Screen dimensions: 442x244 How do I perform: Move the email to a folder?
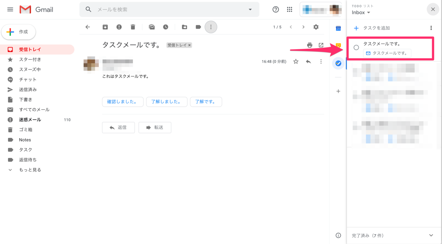pos(184,27)
